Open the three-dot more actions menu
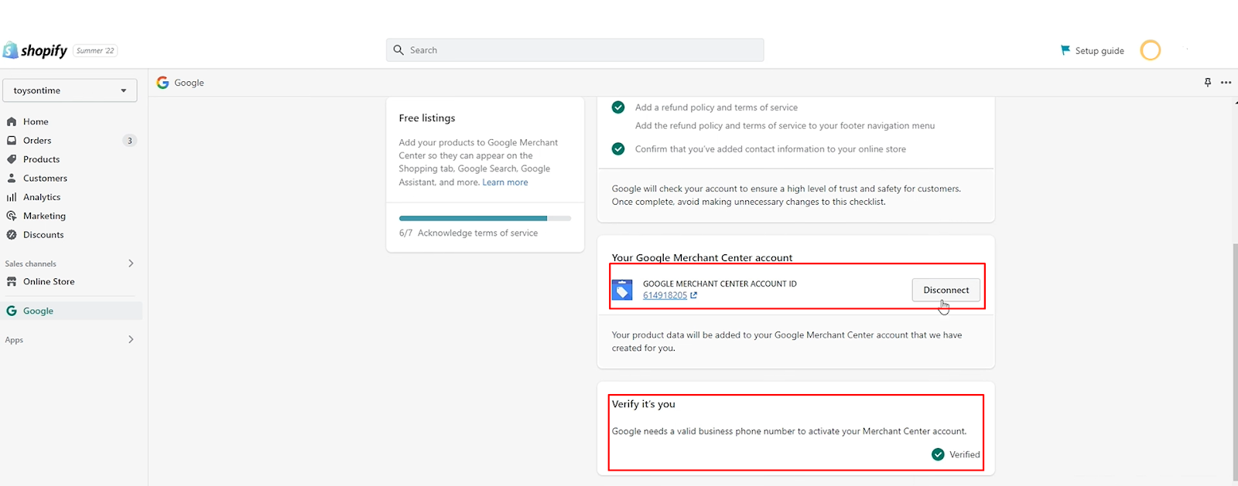 (1226, 83)
